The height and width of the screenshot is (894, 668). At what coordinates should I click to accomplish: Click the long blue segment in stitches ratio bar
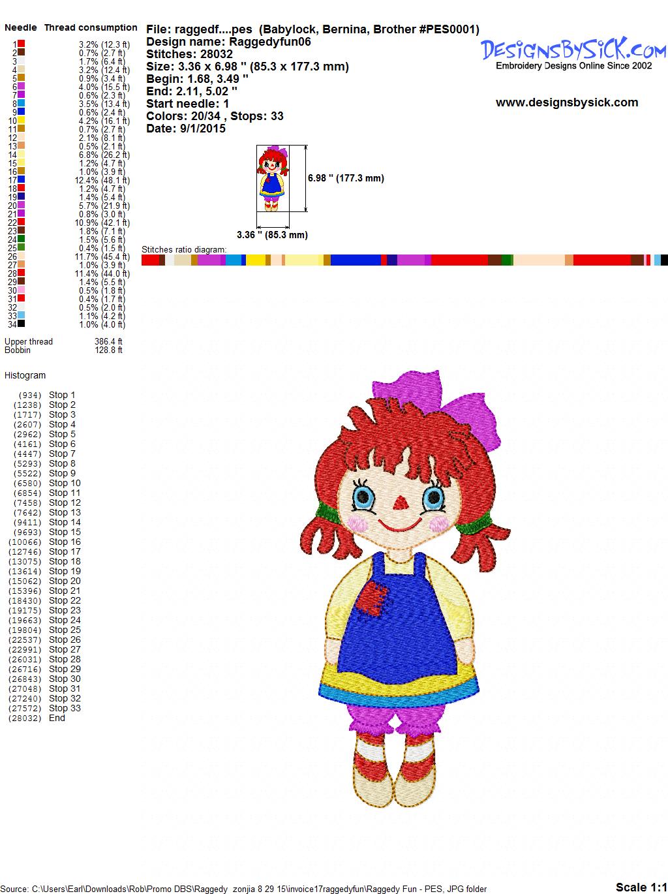click(x=355, y=260)
